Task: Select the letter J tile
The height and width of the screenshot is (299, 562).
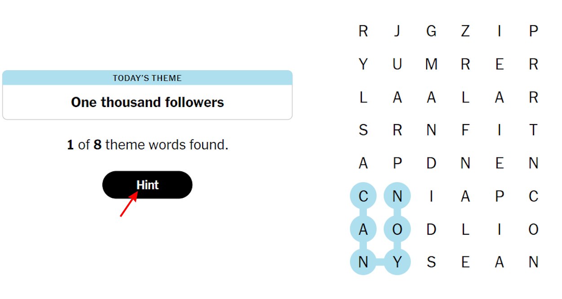Action: [x=397, y=31]
